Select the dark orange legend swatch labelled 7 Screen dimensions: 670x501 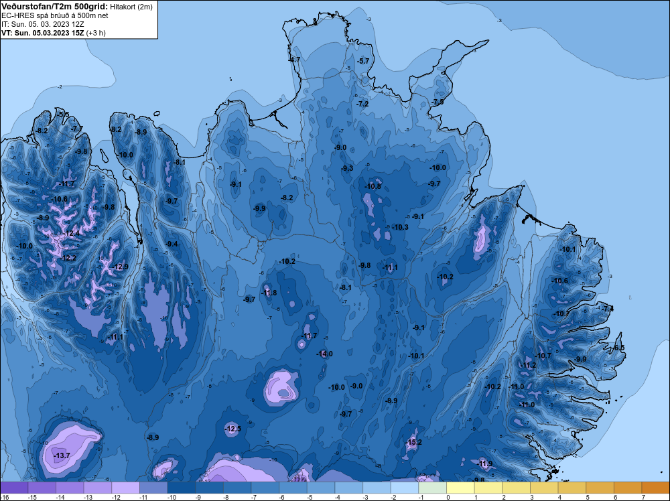click(655, 488)
